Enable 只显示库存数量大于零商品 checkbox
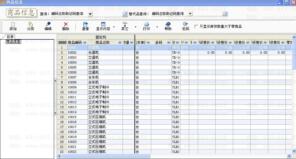 [x=196, y=27]
